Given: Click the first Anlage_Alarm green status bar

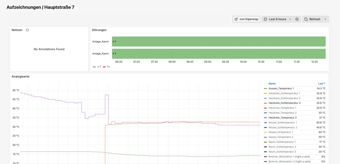Looking at the screenshot, I should click(x=219, y=42).
